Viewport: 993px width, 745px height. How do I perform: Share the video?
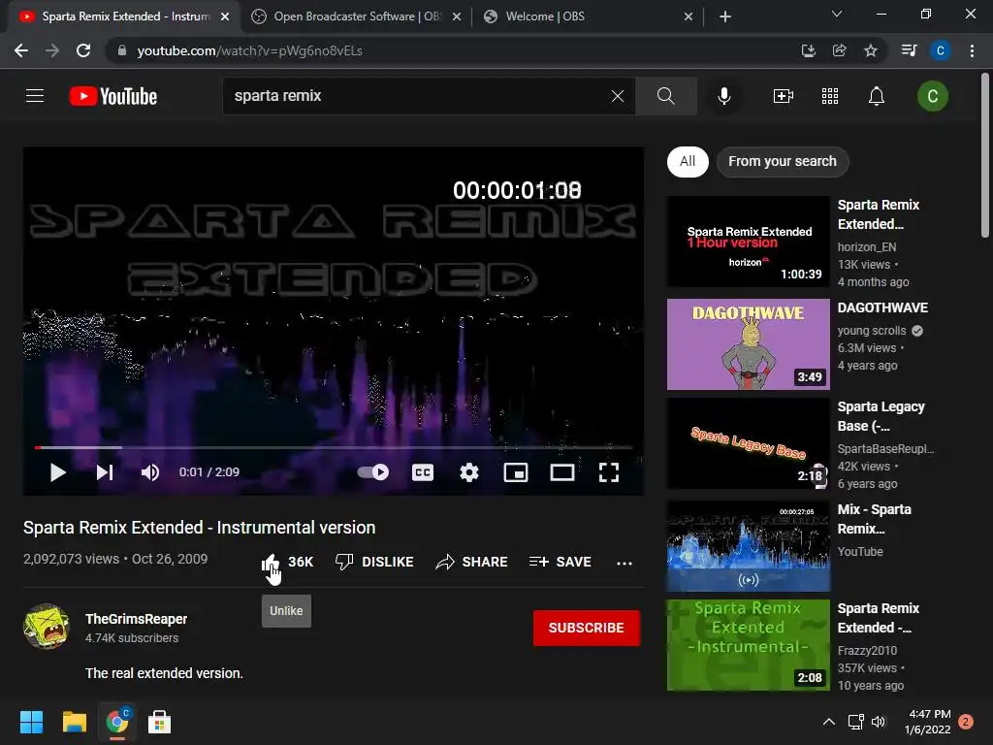pos(472,562)
